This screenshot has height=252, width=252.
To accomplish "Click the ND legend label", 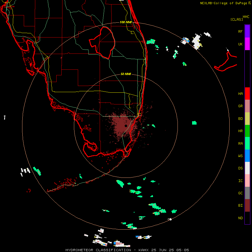I will click(x=240, y=218).
